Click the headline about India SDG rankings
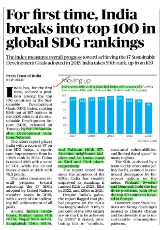This screenshot has height=230, width=160. tap(80, 29)
